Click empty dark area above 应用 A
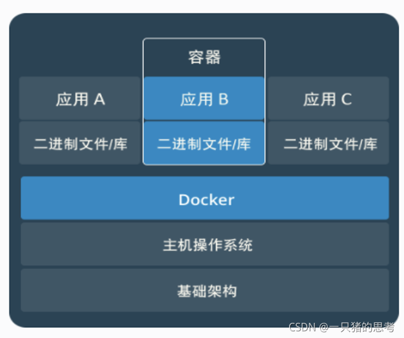 77,46
